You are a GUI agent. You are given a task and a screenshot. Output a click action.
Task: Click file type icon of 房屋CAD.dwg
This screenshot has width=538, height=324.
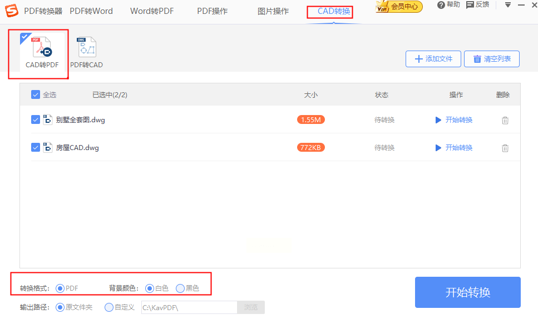(47, 147)
